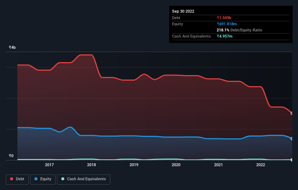Click the 2018 x-axis label

tap(91, 165)
